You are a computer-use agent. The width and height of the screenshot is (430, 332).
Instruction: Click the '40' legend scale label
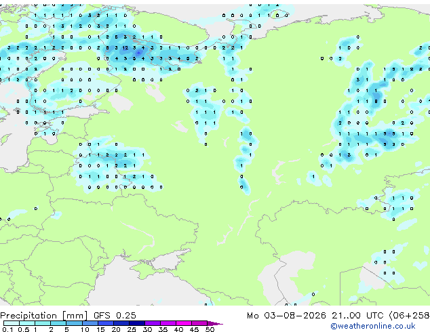coord(178,329)
